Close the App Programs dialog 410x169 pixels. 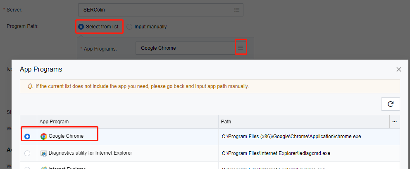[x=399, y=69]
